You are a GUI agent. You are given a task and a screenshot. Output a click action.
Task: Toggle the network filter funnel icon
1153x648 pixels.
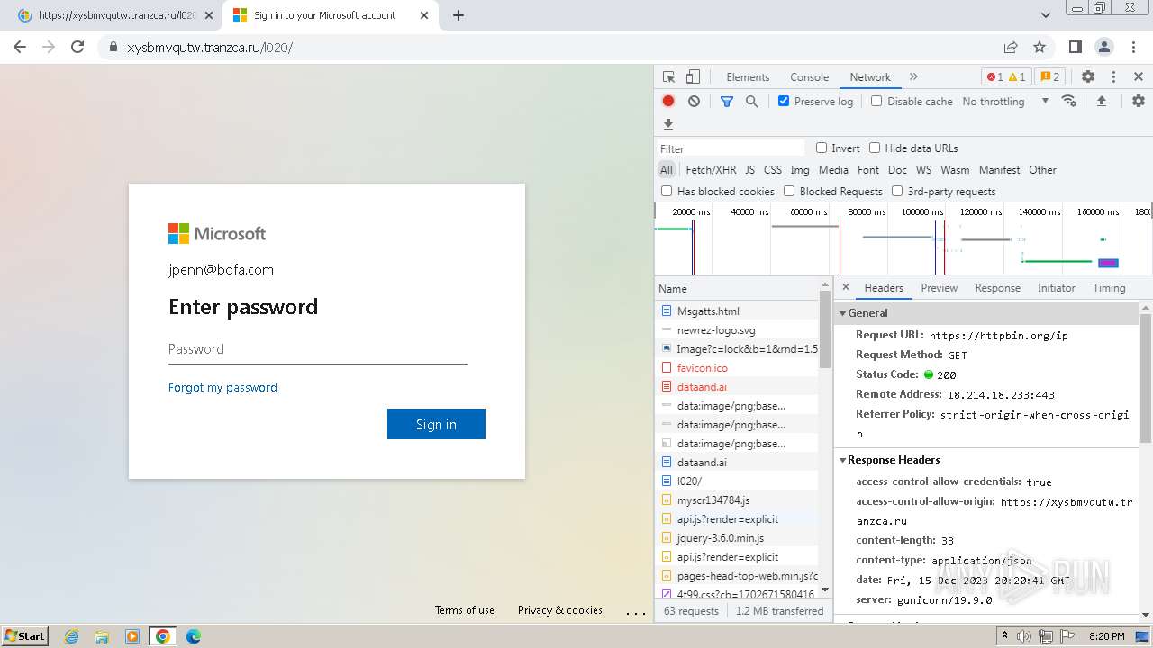(727, 102)
